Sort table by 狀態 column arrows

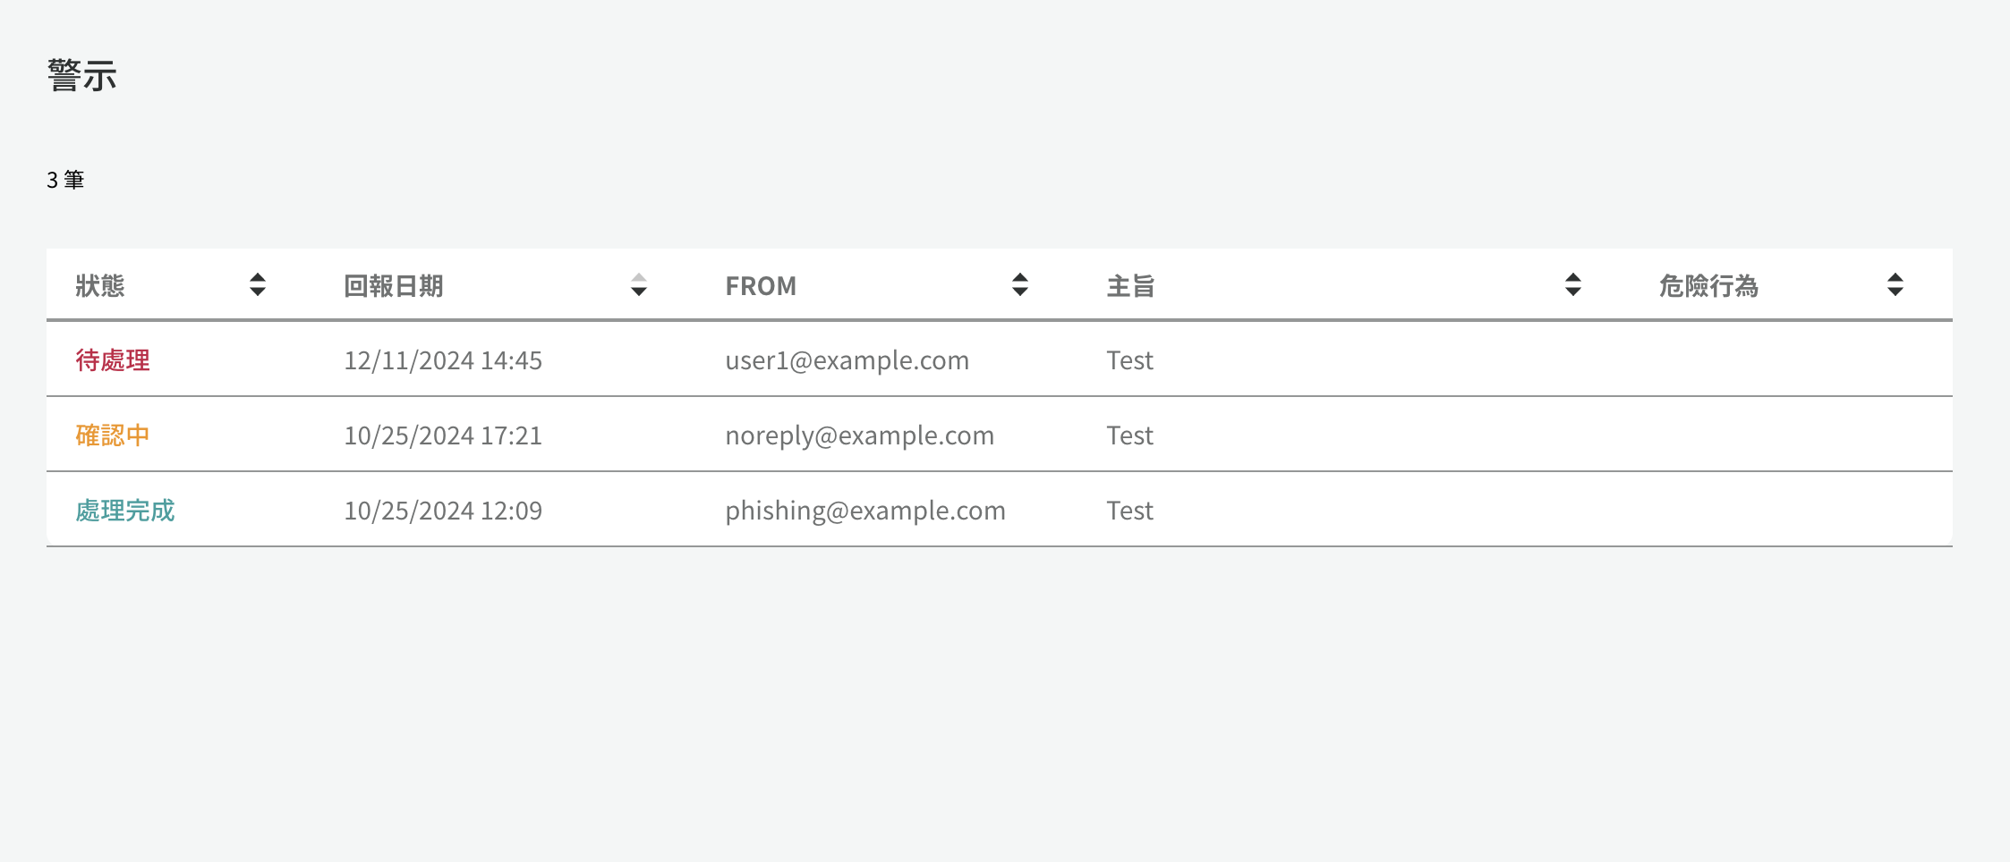[258, 284]
